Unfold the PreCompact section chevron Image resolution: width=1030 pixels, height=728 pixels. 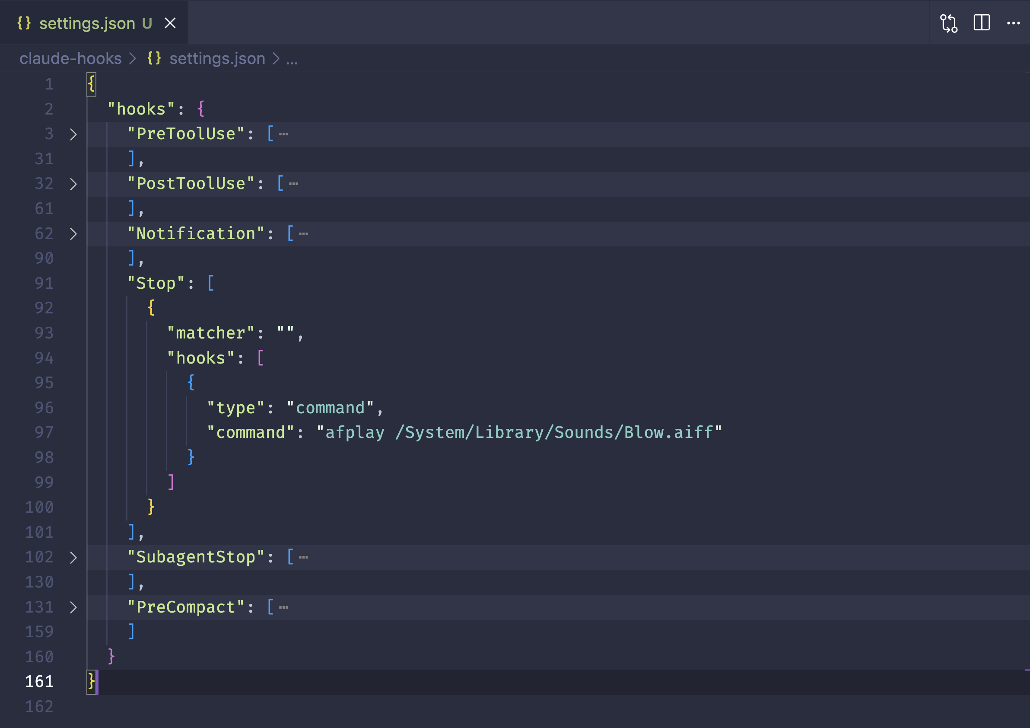coord(73,607)
